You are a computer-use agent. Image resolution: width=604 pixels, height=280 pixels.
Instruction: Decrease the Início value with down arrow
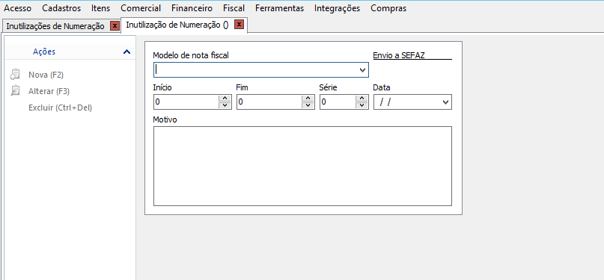coord(225,105)
